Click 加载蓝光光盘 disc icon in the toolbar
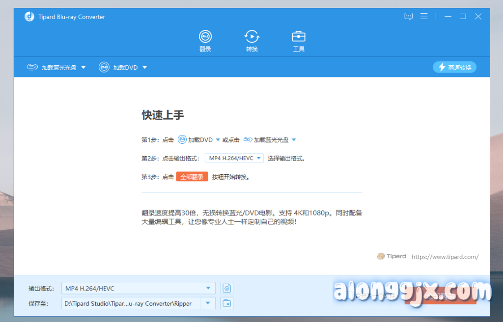Image resolution: width=503 pixels, height=322 pixels. (32, 67)
